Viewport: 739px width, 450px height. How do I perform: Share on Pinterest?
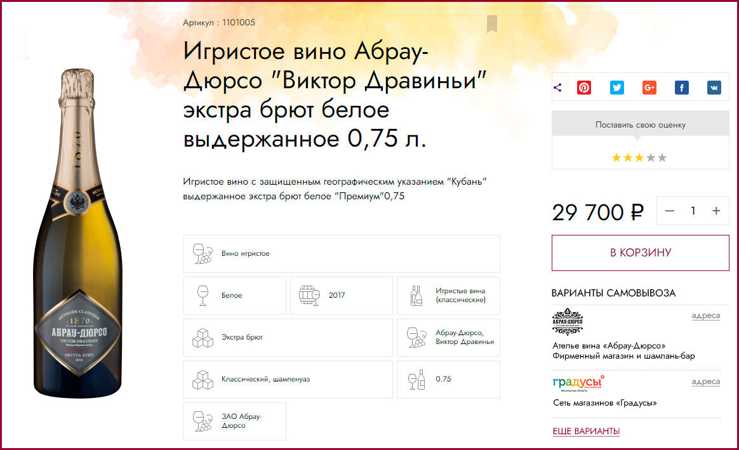[584, 88]
